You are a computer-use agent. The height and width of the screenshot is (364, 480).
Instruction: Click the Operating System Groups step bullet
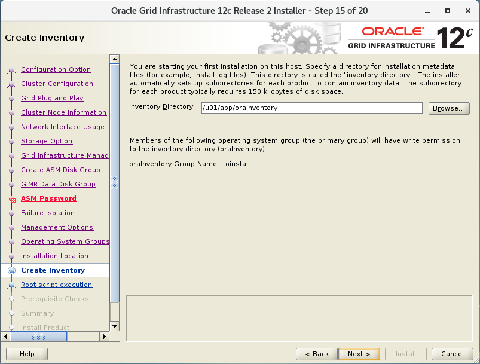tap(11, 242)
